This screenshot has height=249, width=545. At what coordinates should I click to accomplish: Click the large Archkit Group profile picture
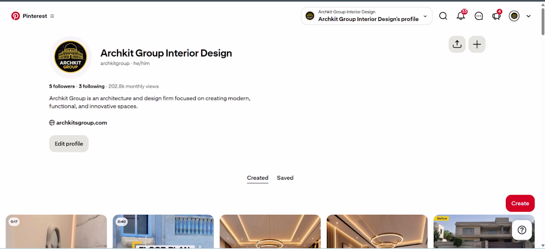tap(70, 57)
